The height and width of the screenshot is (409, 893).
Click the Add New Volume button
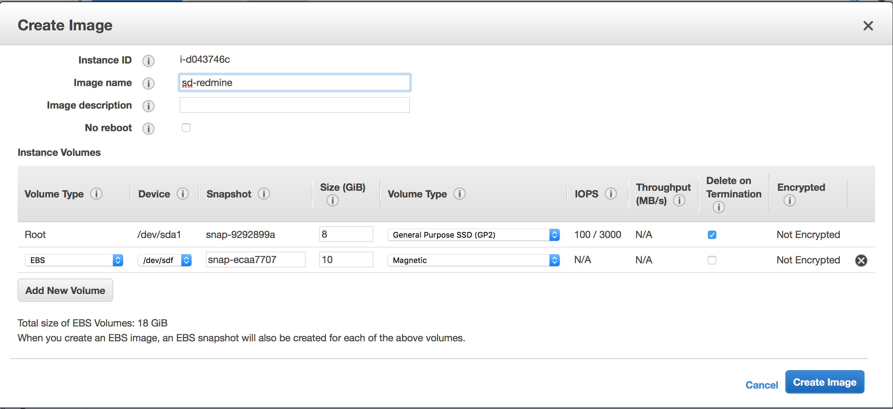tap(65, 290)
